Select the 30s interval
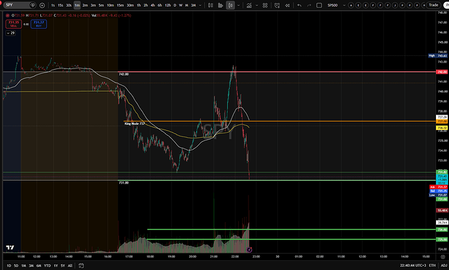This screenshot has height=270, width=449. [x=69, y=5]
